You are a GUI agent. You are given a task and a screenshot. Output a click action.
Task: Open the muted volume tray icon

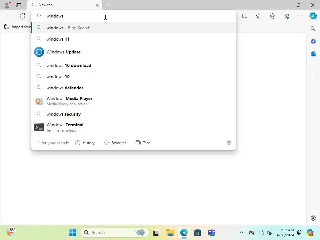[x=269, y=232]
